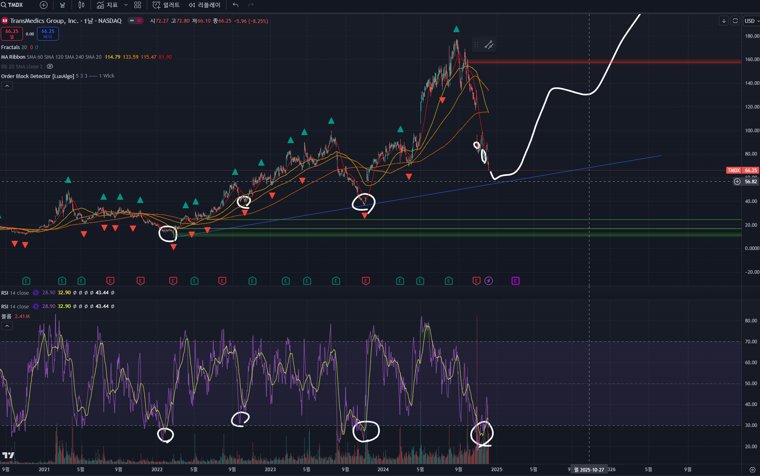Viewport: 760px width, 476px height.
Task: Open the layout grid icon
Action: click(x=138, y=5)
